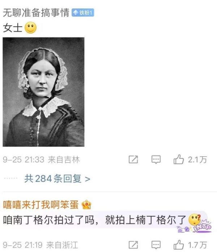The width and height of the screenshot is (217, 252).
Task: Tap comment text 咱南丁格尔拍过了吗
Action: click(x=49, y=220)
